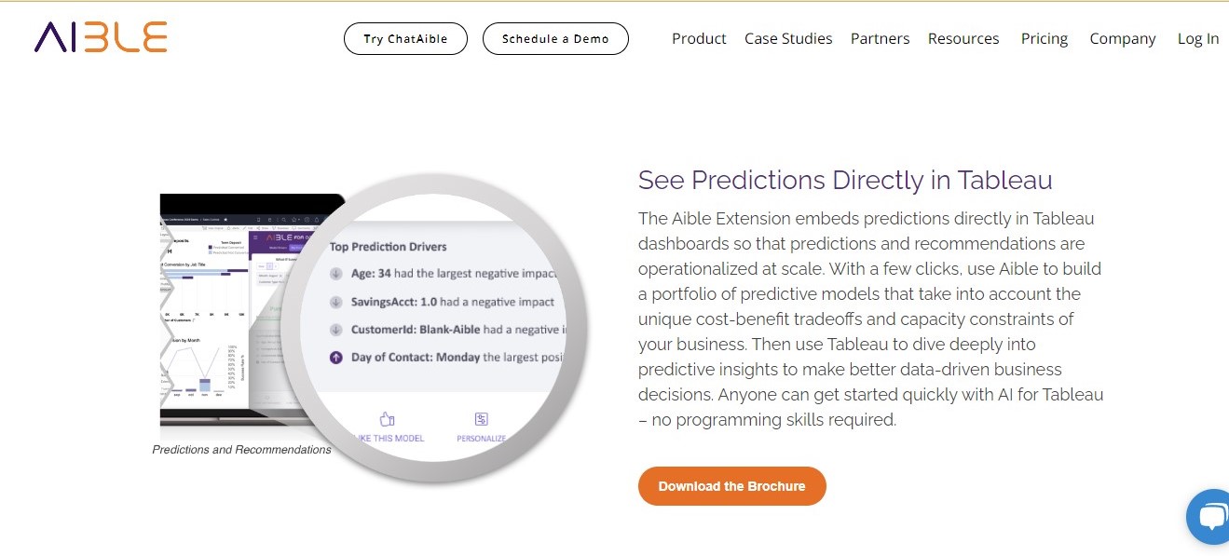Click the downward arrow next to Age: 34

tap(335, 273)
